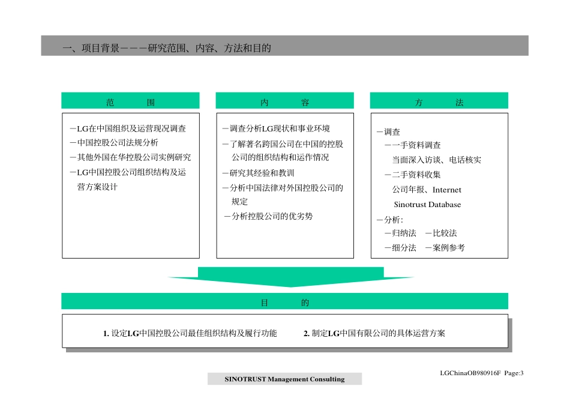This screenshot has width=570, height=404.
Task: Click the SINOTRUST Management Consulting footer label
Action: pos(284,379)
